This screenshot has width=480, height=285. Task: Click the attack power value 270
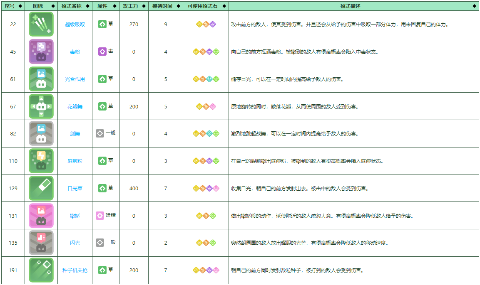pyautogui.click(x=134, y=25)
